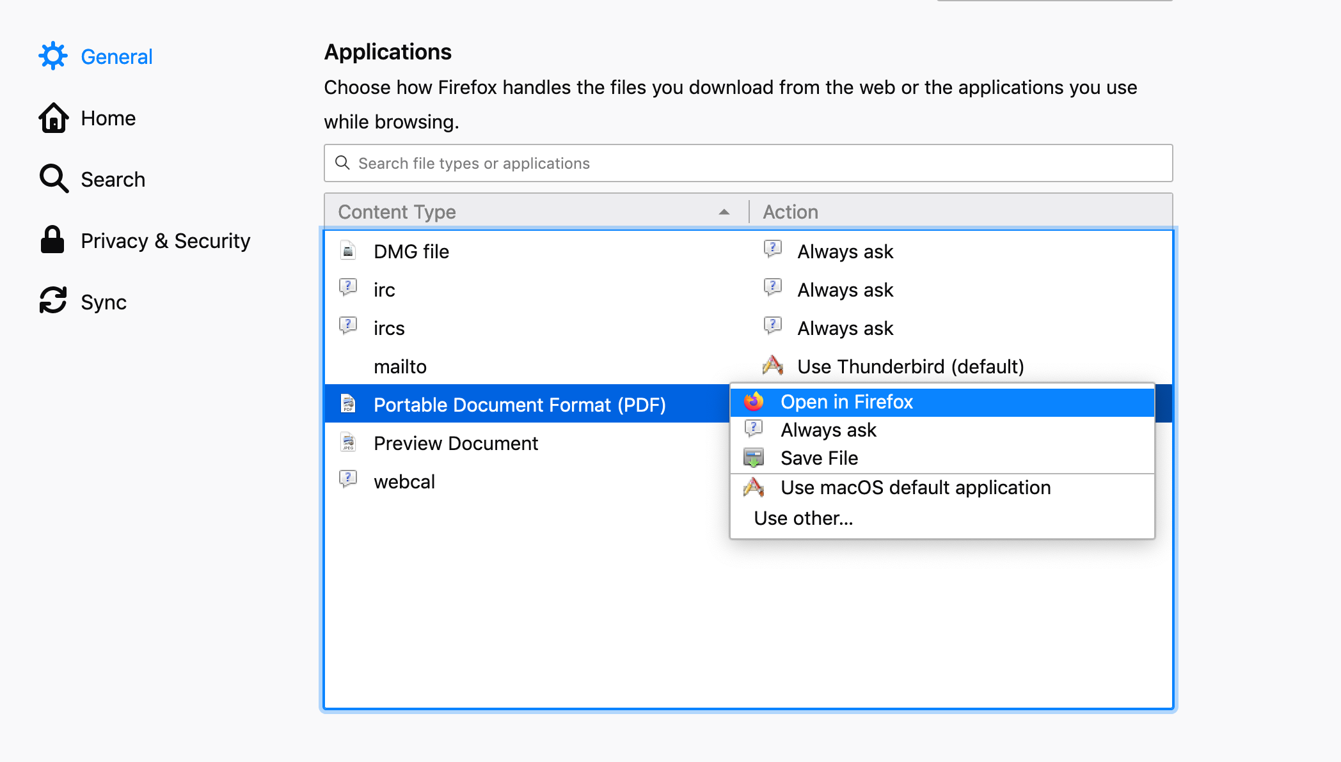
Task: Open action dropdown for DMG file
Action: [x=961, y=251]
